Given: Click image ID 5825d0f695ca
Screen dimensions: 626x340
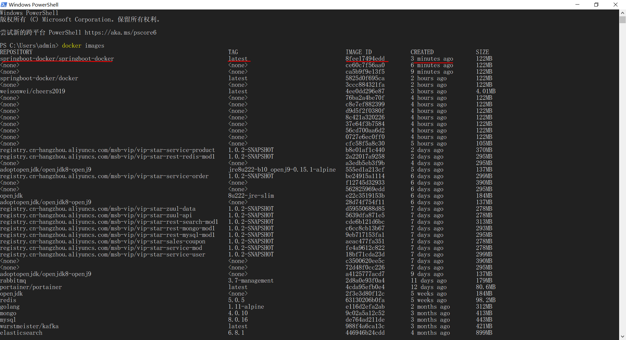Looking at the screenshot, I should click(365, 78).
